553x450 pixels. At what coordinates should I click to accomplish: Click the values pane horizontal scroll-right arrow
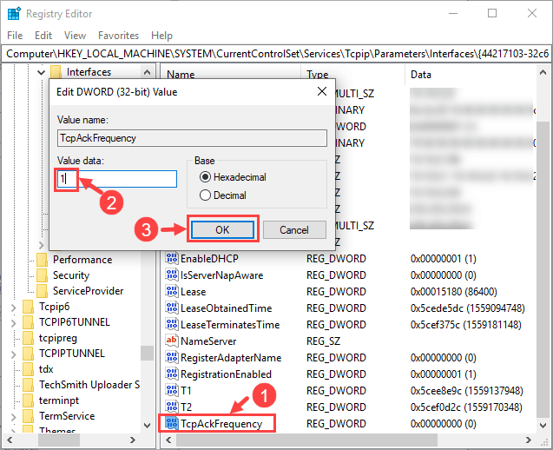coord(529,440)
